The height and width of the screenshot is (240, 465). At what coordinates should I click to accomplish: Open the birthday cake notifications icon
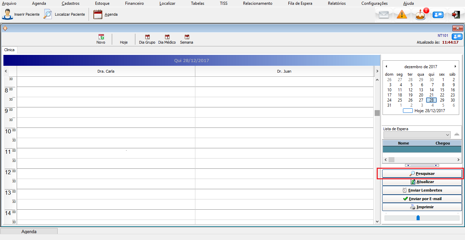(420, 15)
